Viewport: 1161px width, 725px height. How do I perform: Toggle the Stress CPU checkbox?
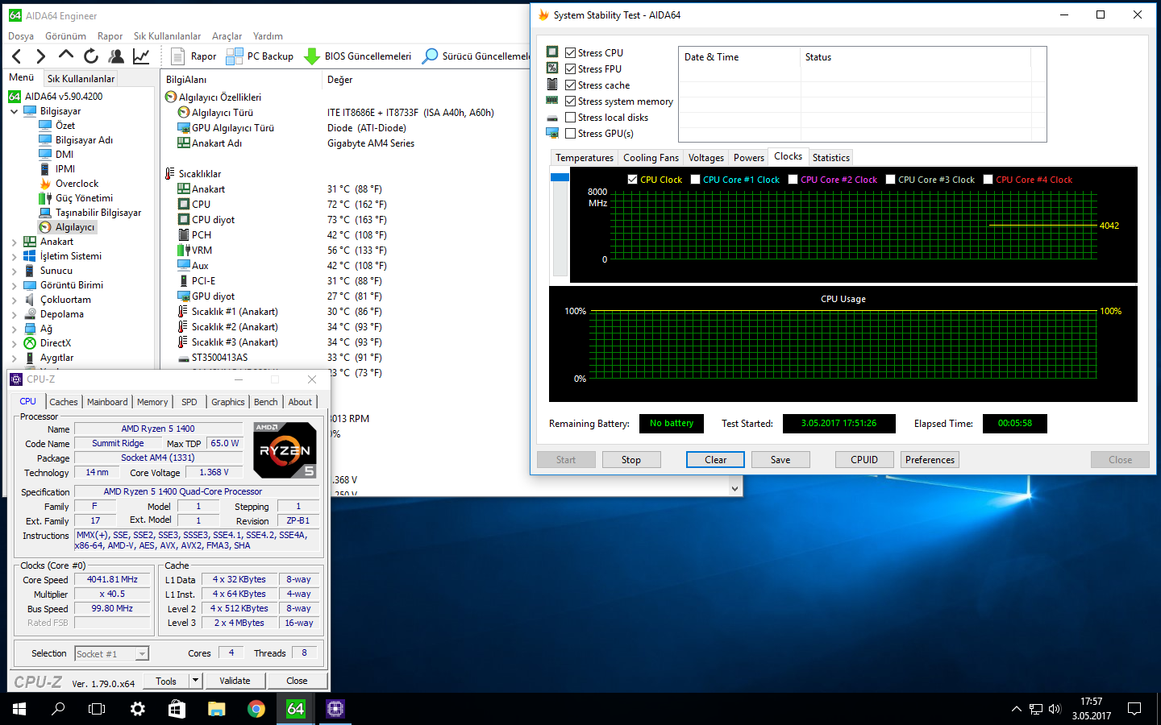click(571, 52)
